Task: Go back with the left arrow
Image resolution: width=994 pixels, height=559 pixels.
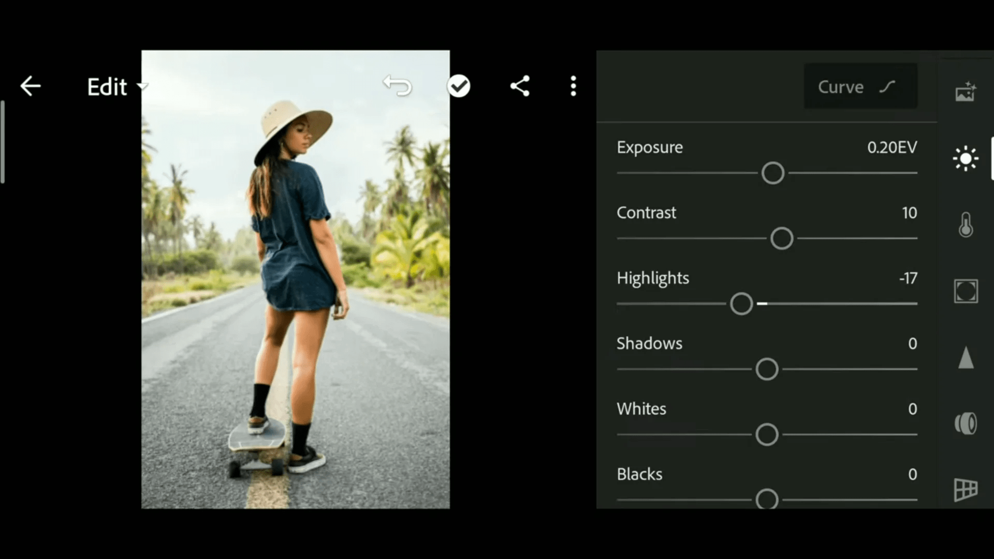Action: [31, 86]
